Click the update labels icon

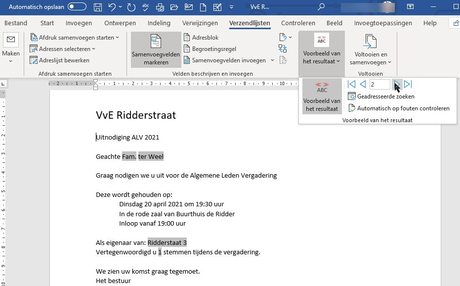(x=283, y=60)
